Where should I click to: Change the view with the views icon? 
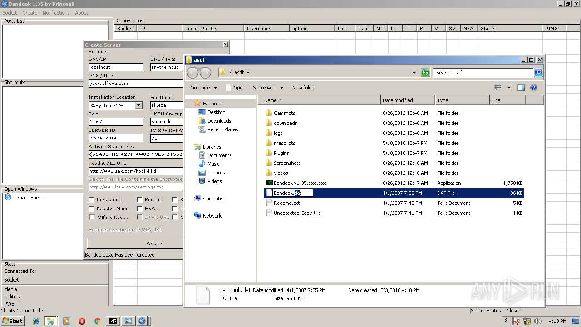(x=498, y=88)
